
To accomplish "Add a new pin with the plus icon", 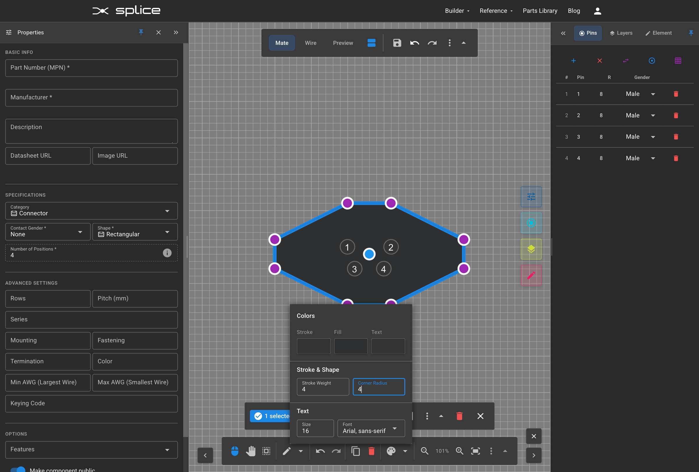I will click(573, 61).
